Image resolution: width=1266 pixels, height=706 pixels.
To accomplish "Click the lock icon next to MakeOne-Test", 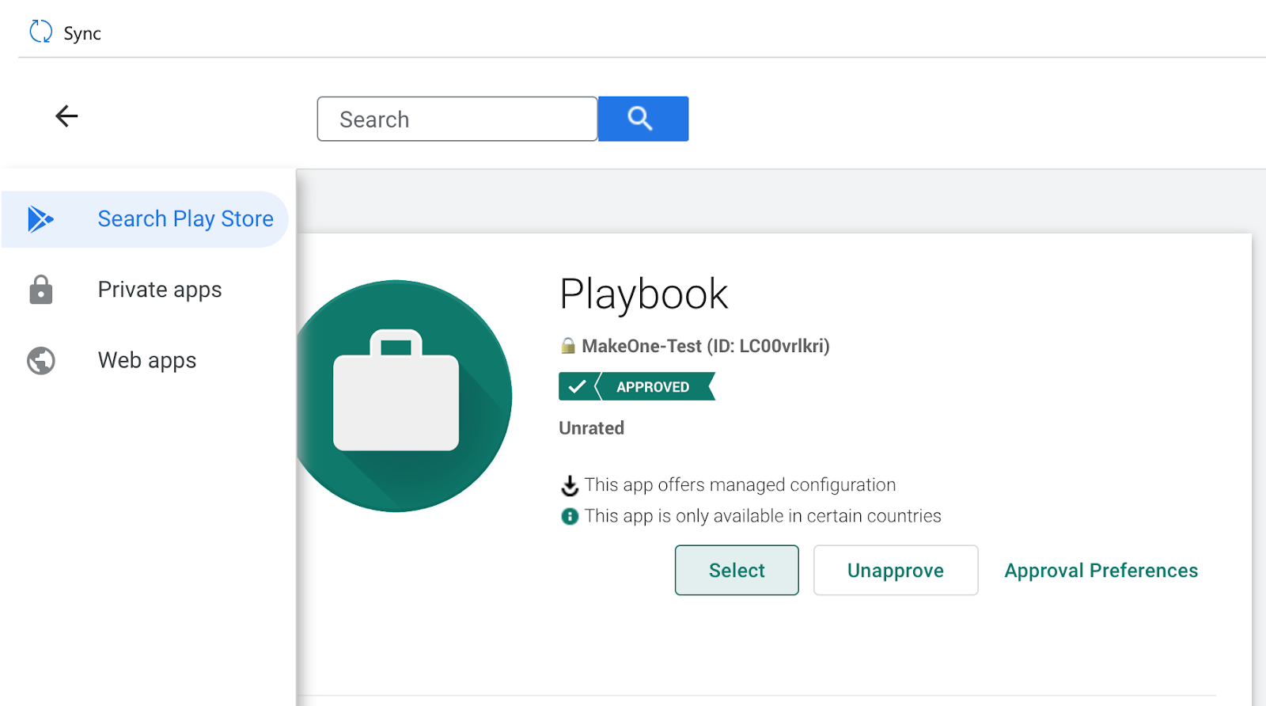I will [x=567, y=346].
